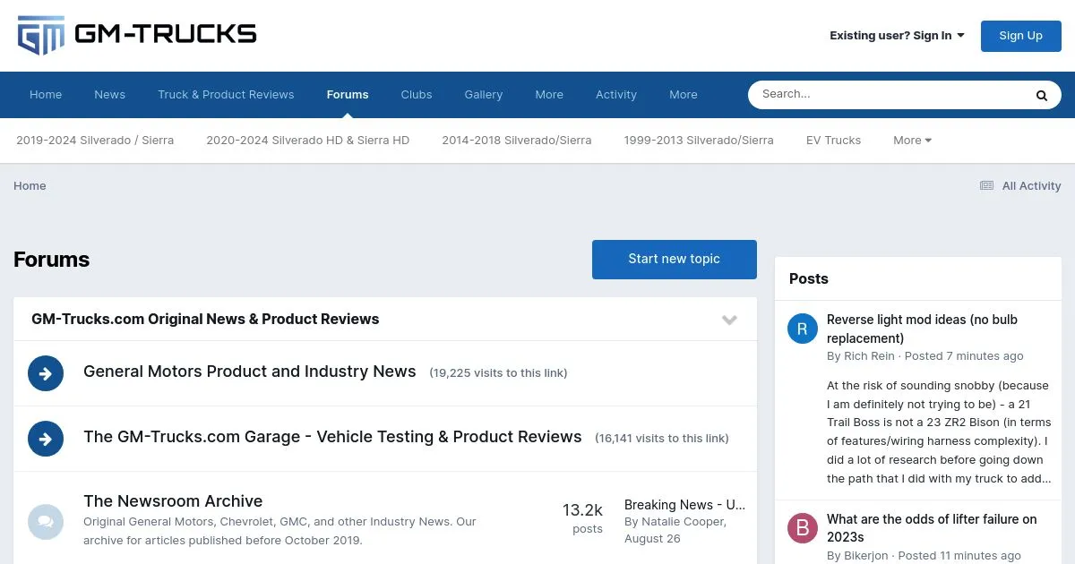The width and height of the screenshot is (1075, 564).
Task: Open Rich Rein's avatar icon
Action: [x=802, y=329]
